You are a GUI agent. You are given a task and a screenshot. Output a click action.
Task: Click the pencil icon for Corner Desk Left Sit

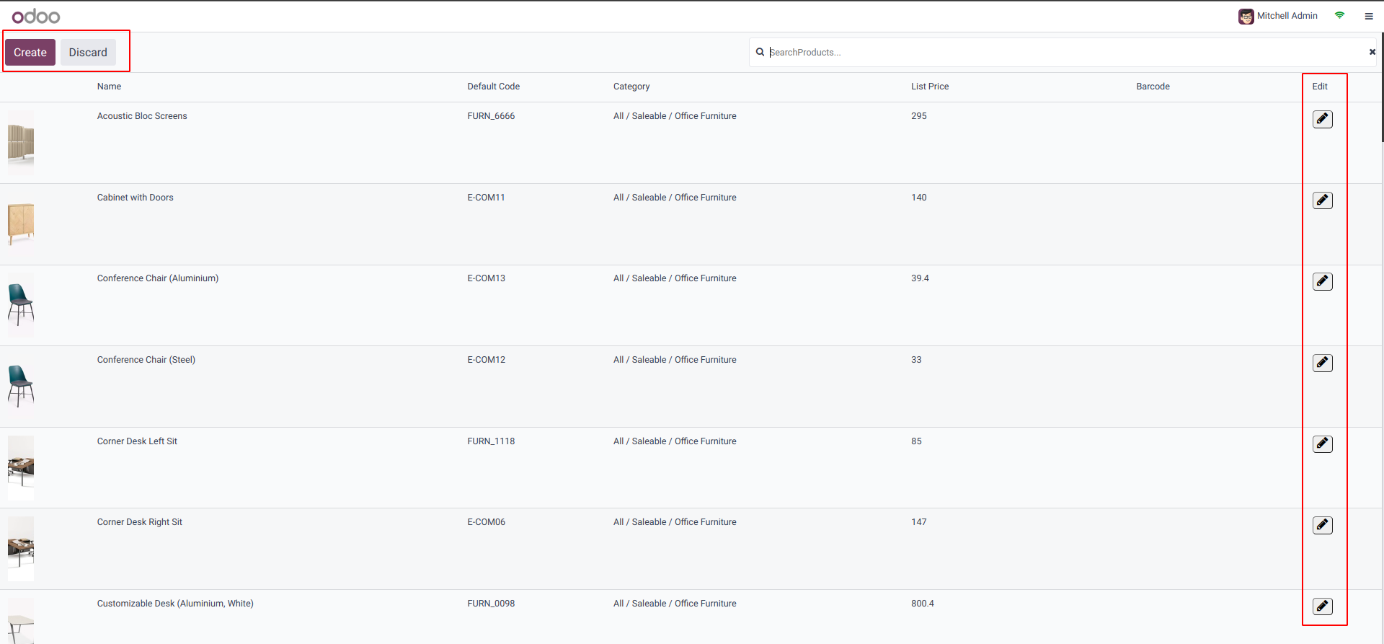pos(1322,444)
